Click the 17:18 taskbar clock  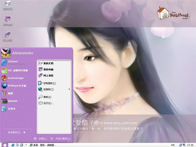pyautogui.click(x=190, y=145)
